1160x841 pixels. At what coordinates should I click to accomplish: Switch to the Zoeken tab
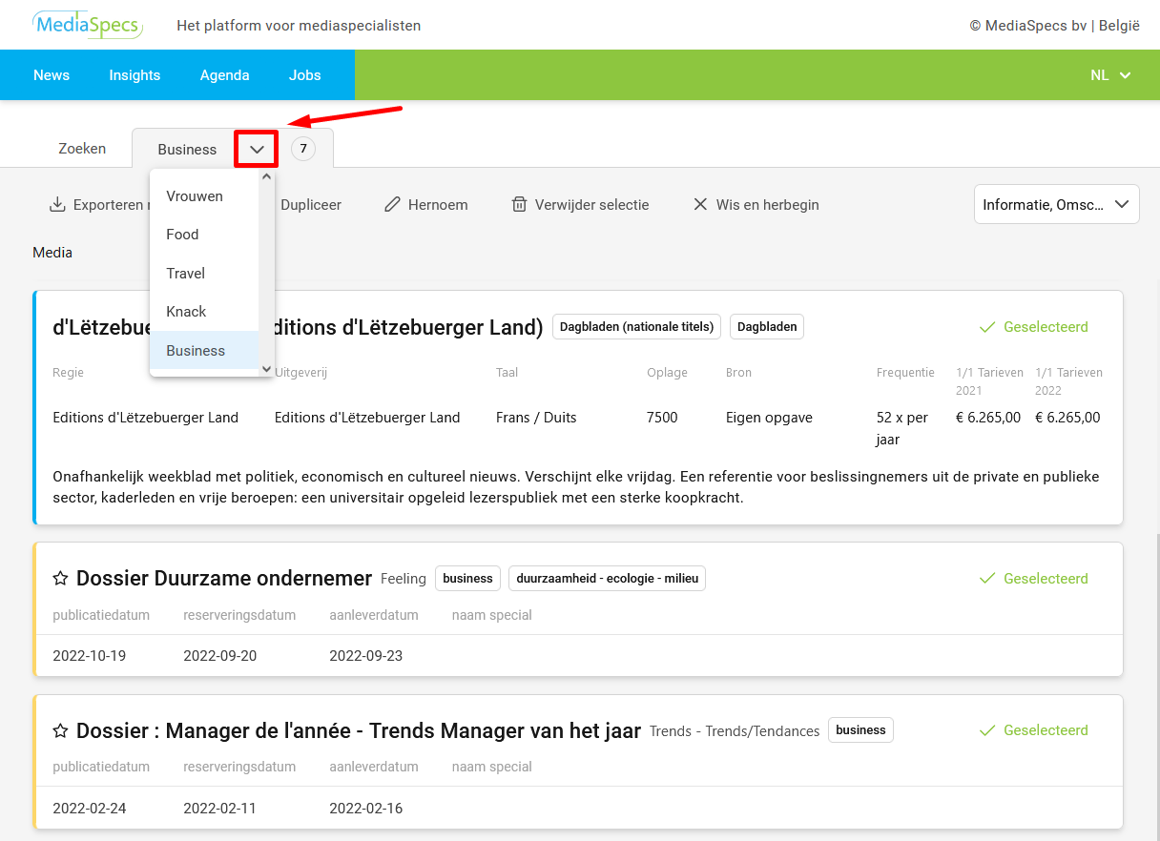82,149
